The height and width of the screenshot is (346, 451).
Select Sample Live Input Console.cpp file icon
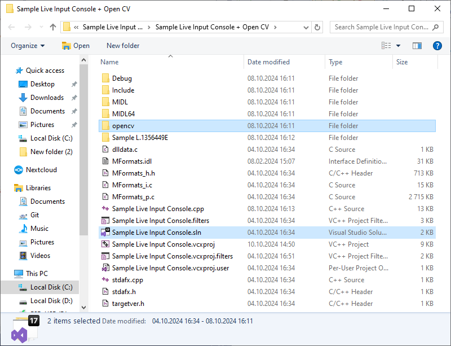point(105,208)
